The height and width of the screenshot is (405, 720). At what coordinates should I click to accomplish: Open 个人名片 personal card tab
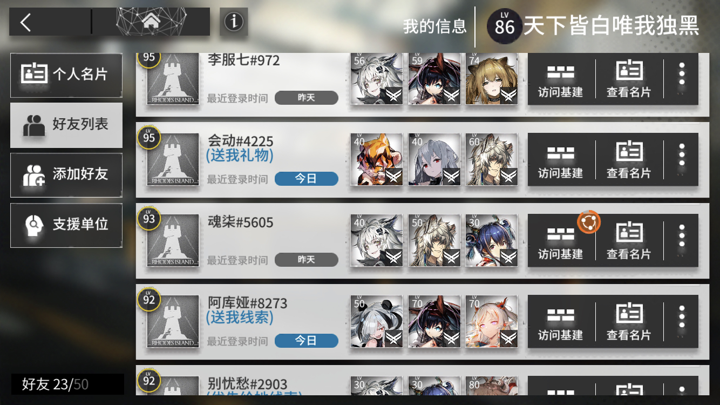click(x=66, y=75)
